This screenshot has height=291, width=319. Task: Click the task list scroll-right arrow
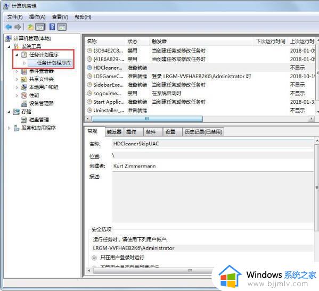pyautogui.click(x=311, y=119)
